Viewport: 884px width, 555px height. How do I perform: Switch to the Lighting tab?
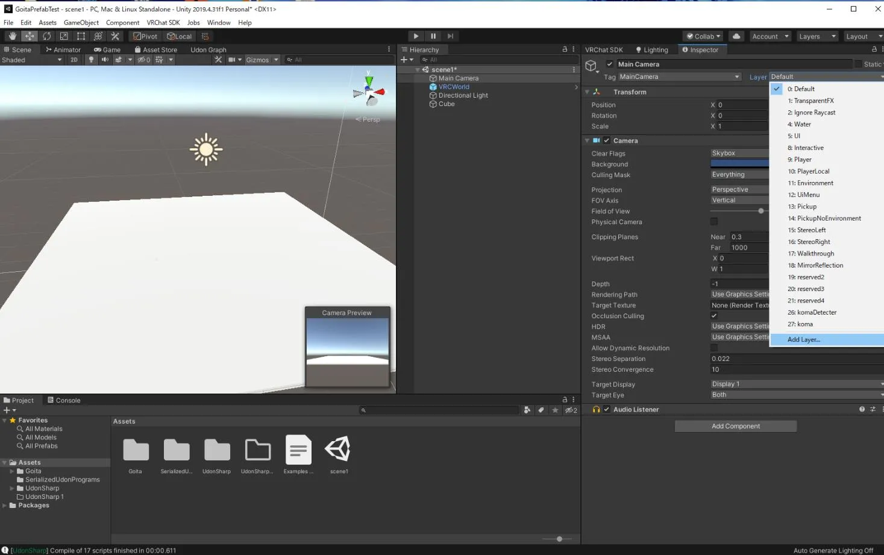point(651,49)
